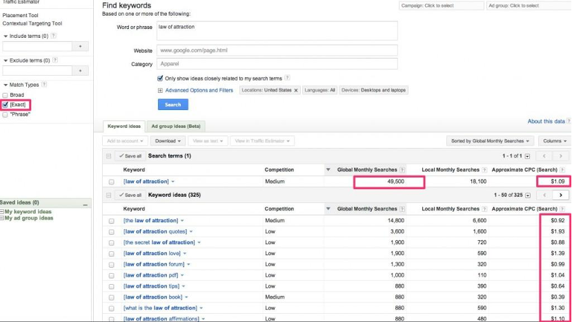Open the Download dropdown
The image size is (572, 322).
pyautogui.click(x=168, y=141)
